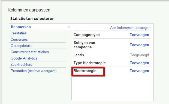Click the Labels column name
Viewport: 169px width, 104px height.
(79, 55)
